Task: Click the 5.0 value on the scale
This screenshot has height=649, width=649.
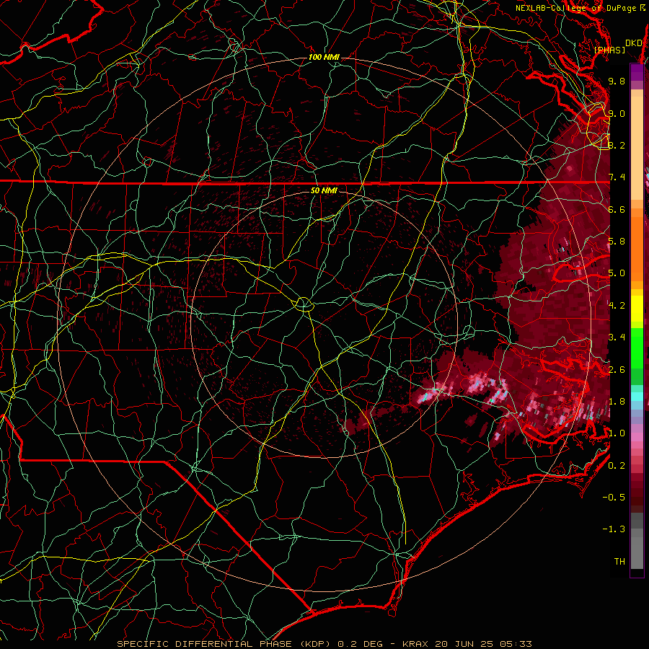Action: (x=617, y=273)
